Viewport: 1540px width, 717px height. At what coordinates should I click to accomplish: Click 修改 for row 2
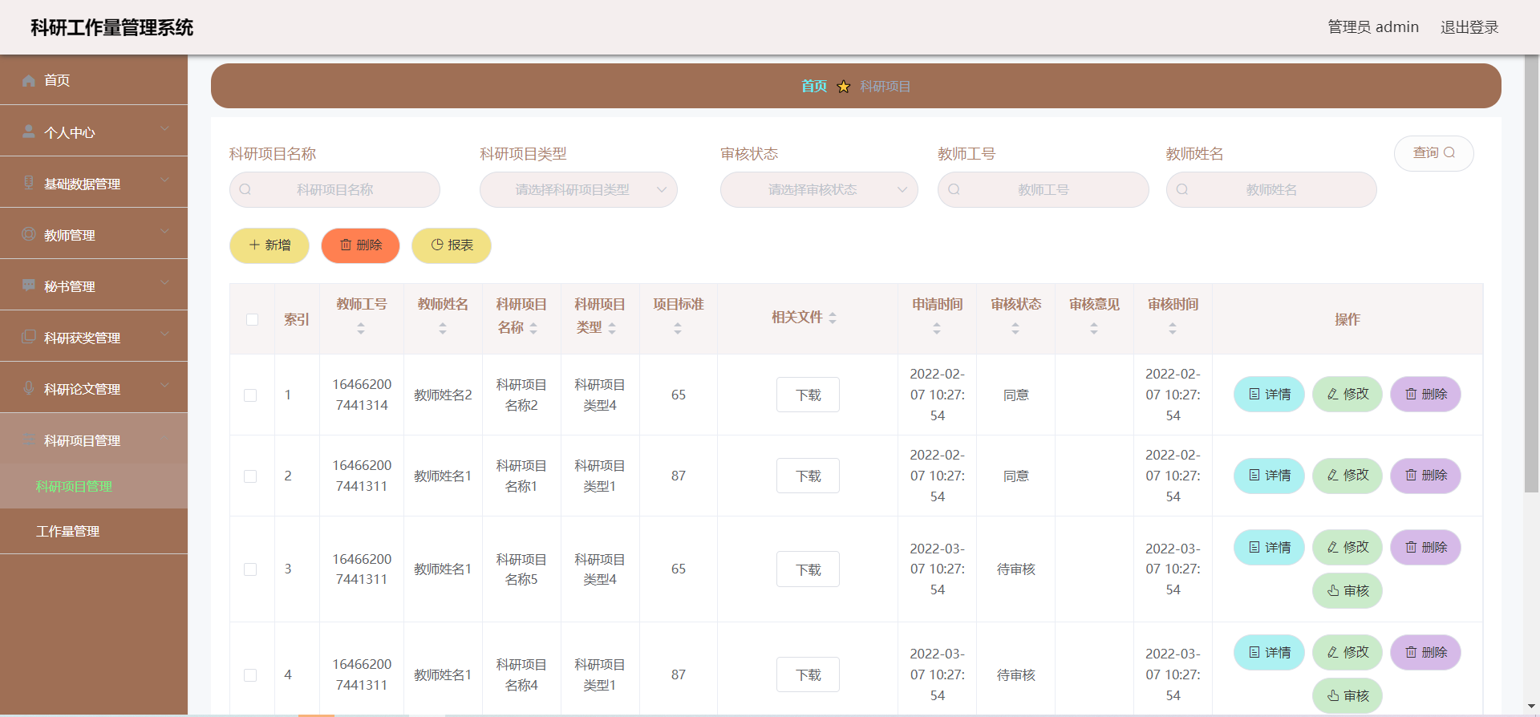coord(1347,476)
